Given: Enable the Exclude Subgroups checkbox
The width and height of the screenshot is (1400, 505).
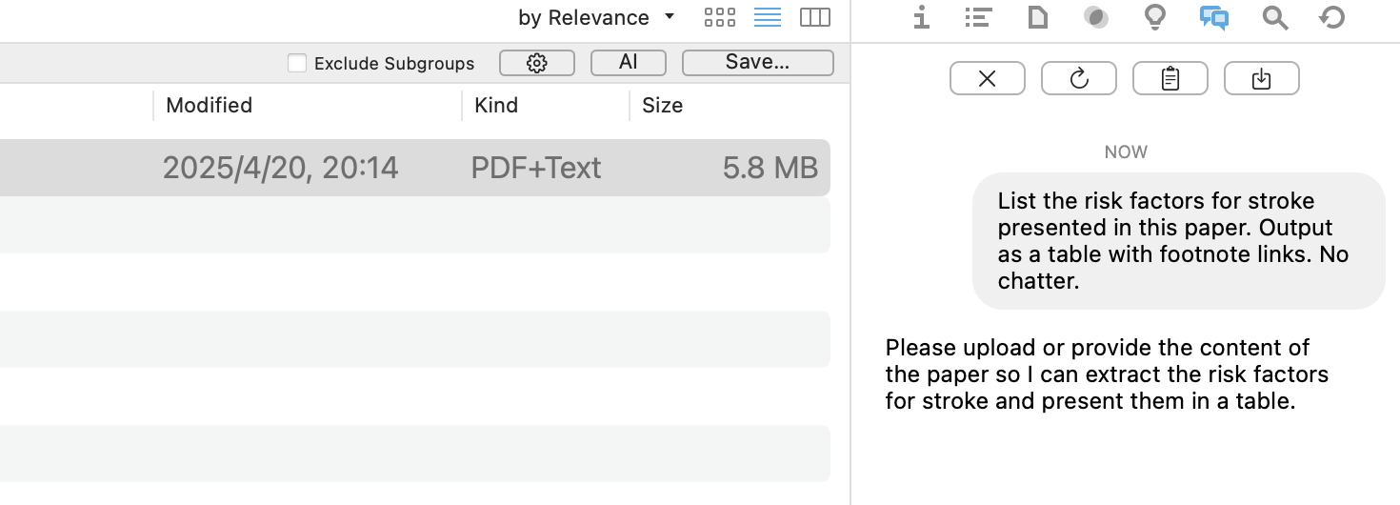Looking at the screenshot, I should pos(297,63).
